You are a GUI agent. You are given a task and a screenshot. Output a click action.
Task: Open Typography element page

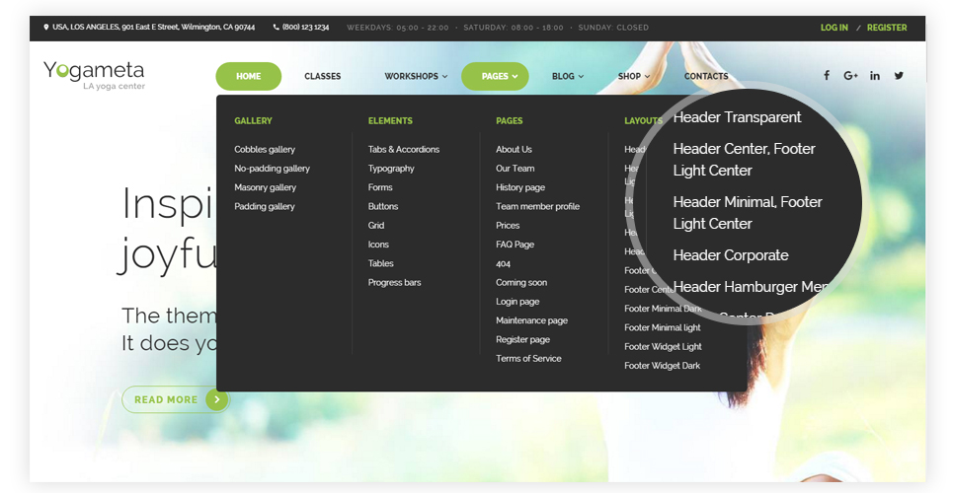click(391, 169)
